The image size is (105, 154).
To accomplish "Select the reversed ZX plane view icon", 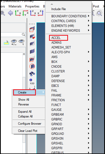I will click(x=40, y=13).
